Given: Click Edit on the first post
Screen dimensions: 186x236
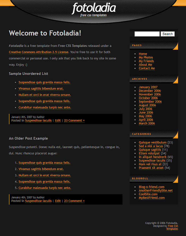Looking at the screenshot, I should point(58,120).
